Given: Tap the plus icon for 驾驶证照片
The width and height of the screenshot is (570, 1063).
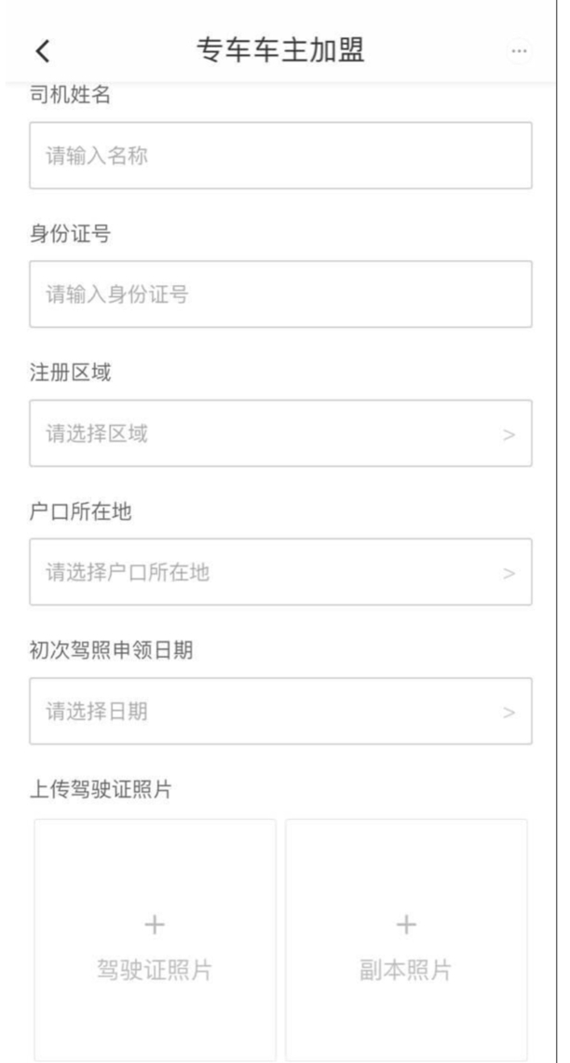Looking at the screenshot, I should click(x=156, y=923).
